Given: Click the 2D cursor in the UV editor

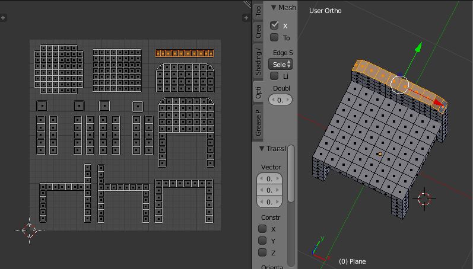Looking at the screenshot, I should pyautogui.click(x=29, y=230).
